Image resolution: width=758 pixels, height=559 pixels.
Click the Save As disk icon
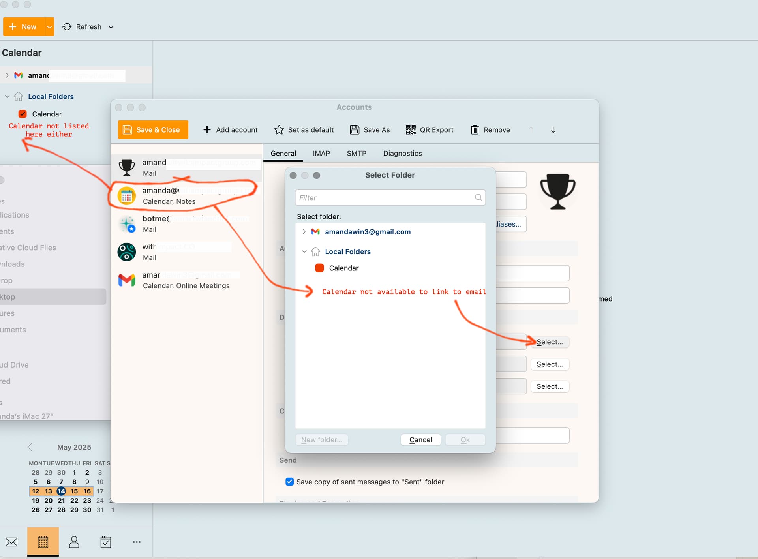tap(355, 130)
